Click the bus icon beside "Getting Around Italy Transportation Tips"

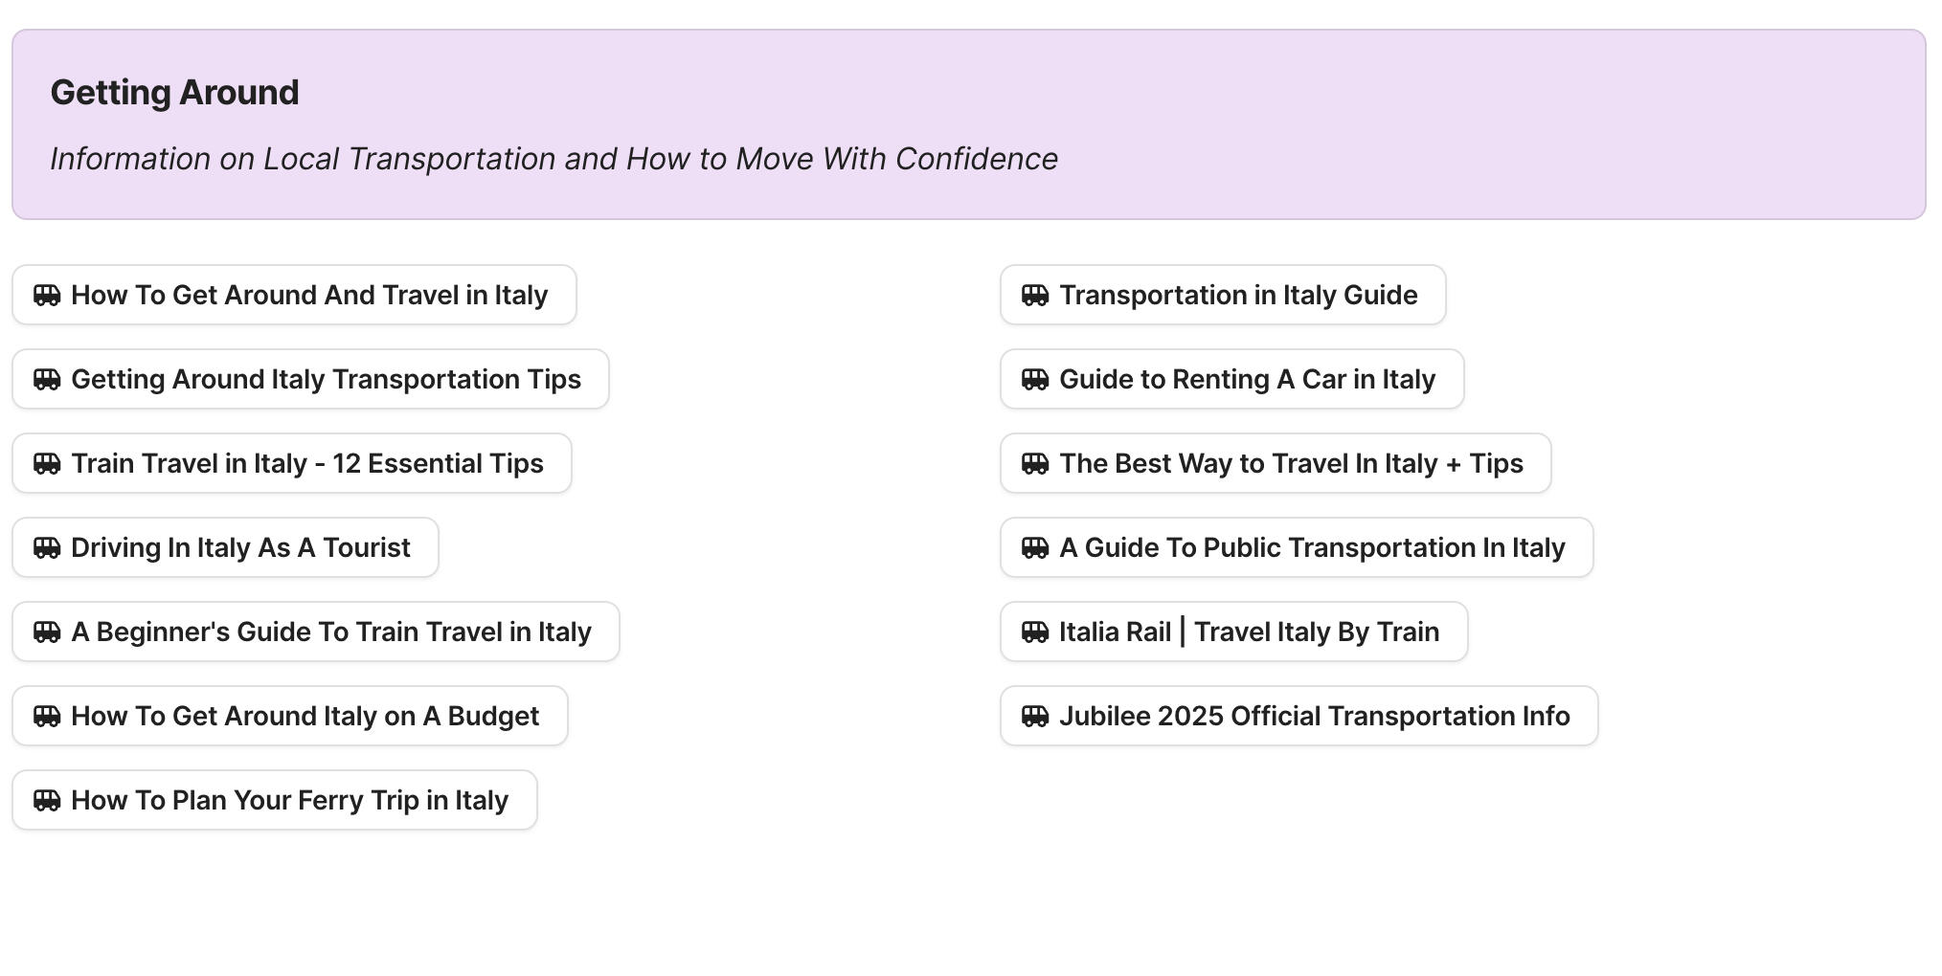click(x=46, y=379)
